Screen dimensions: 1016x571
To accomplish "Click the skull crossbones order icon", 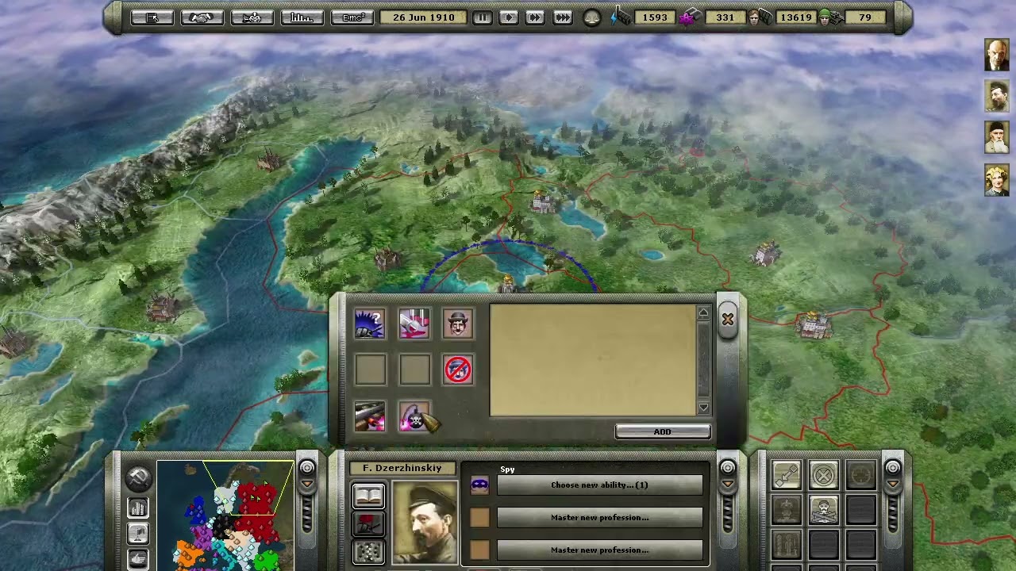I will [x=824, y=509].
